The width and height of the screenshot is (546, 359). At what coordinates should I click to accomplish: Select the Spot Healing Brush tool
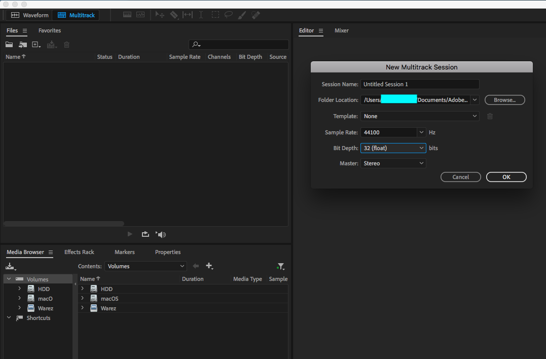(x=256, y=15)
